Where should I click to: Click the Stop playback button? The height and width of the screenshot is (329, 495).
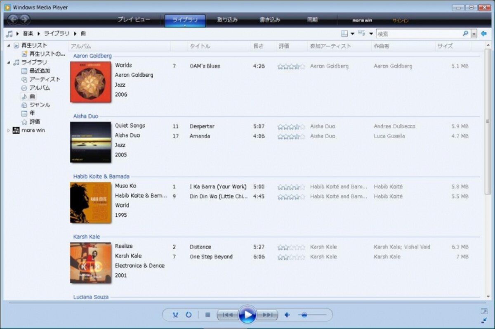pyautogui.click(x=208, y=315)
